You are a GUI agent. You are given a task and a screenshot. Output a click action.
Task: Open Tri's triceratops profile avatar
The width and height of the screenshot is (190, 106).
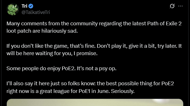click(x=13, y=9)
